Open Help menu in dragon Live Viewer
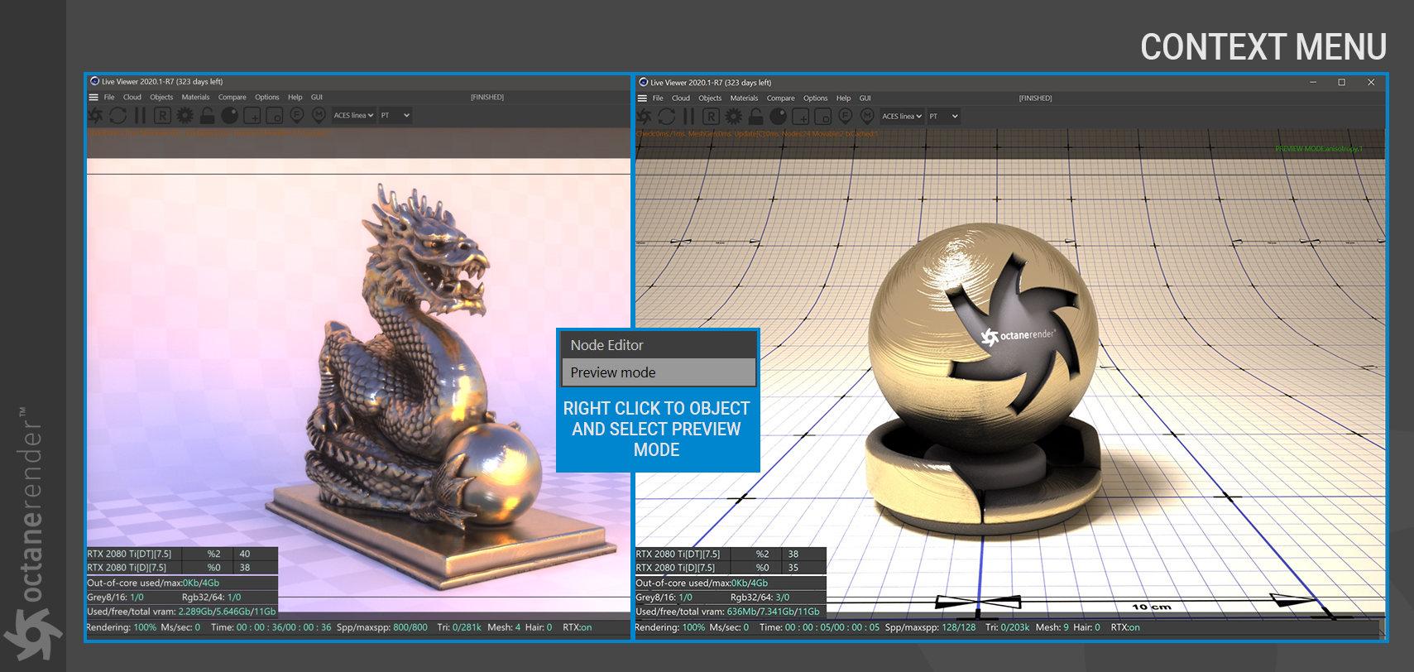The height and width of the screenshot is (672, 1414). click(x=295, y=98)
